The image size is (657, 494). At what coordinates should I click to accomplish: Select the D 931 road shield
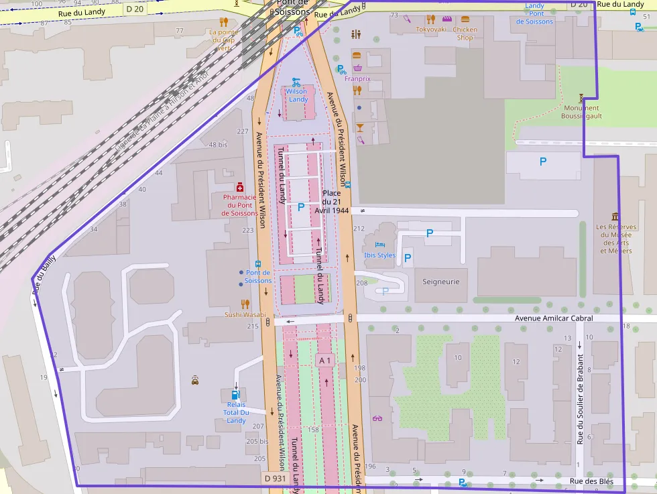(276, 479)
